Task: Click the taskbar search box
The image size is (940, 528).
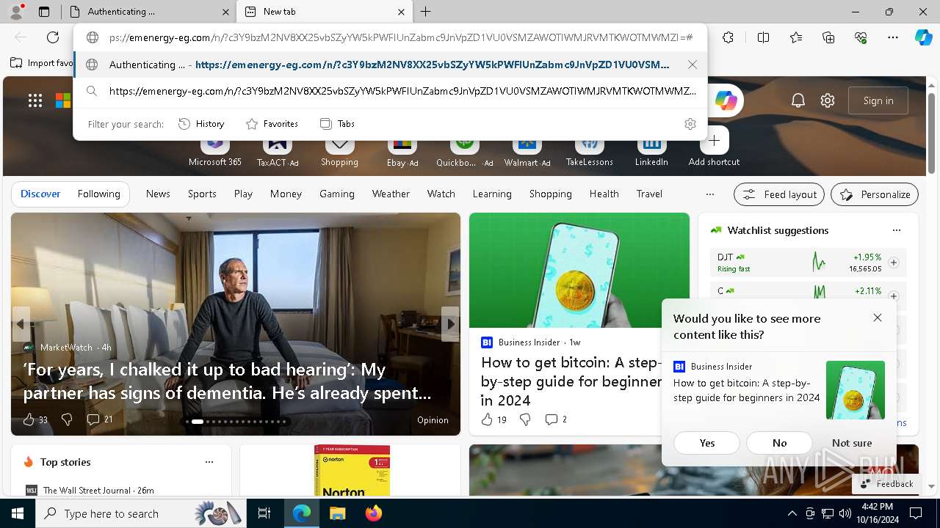Action: click(x=140, y=513)
